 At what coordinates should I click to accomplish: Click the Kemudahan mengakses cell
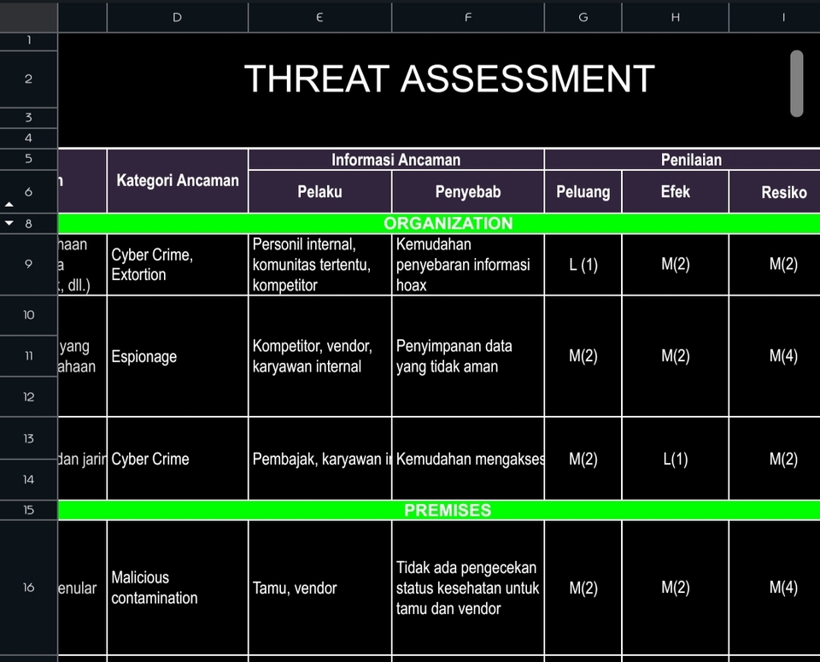pyautogui.click(x=468, y=459)
